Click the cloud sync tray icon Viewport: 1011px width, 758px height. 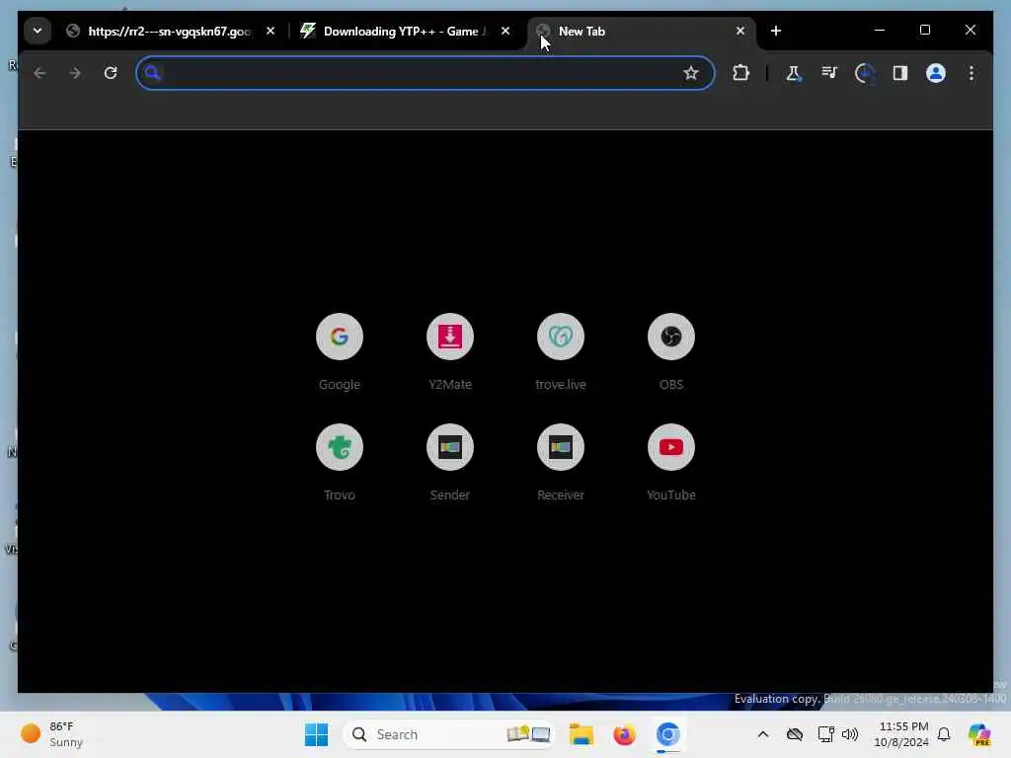(x=795, y=734)
